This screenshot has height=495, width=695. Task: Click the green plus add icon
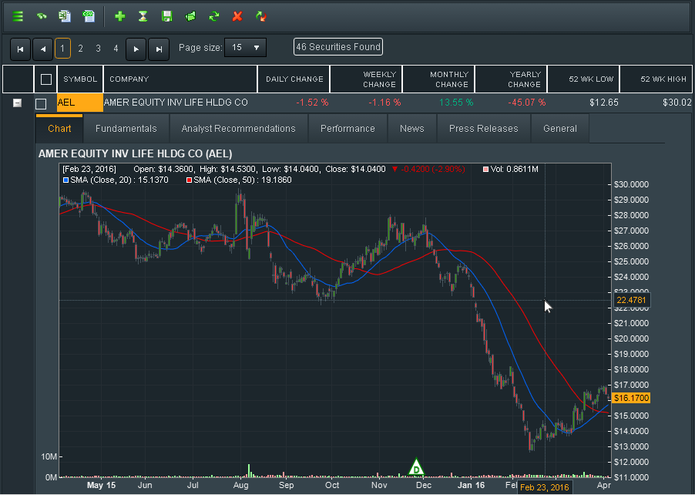click(119, 15)
